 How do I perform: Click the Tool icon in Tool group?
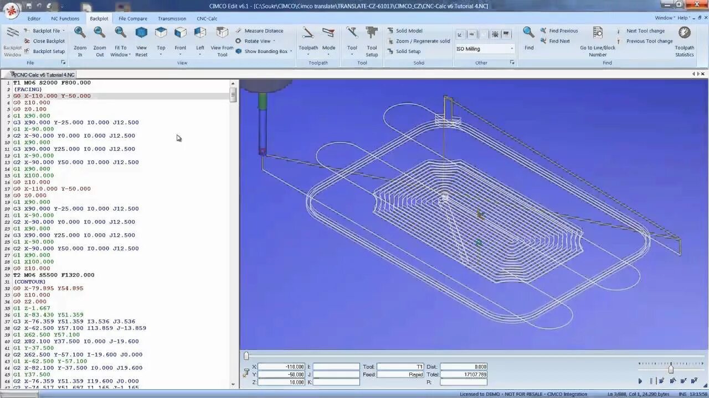pos(352,33)
